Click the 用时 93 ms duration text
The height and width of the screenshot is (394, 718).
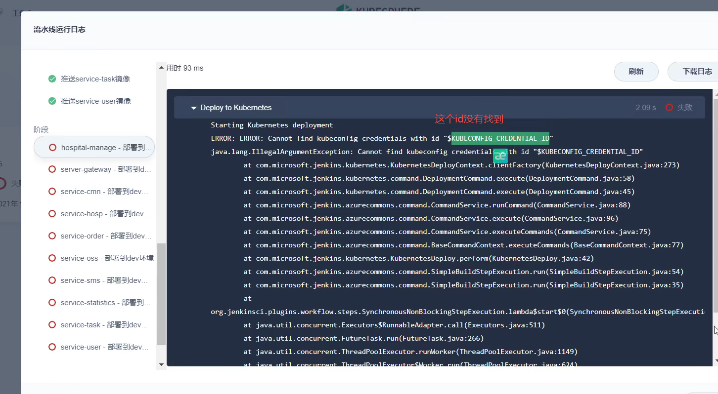click(x=185, y=68)
